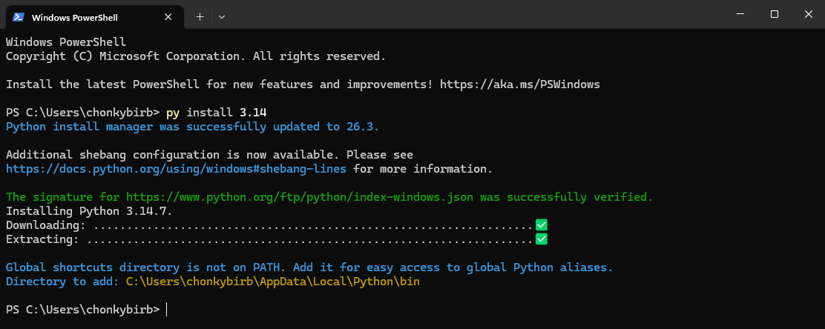Maximize the terminal window
This screenshot has height=329, width=825.
coord(775,14)
